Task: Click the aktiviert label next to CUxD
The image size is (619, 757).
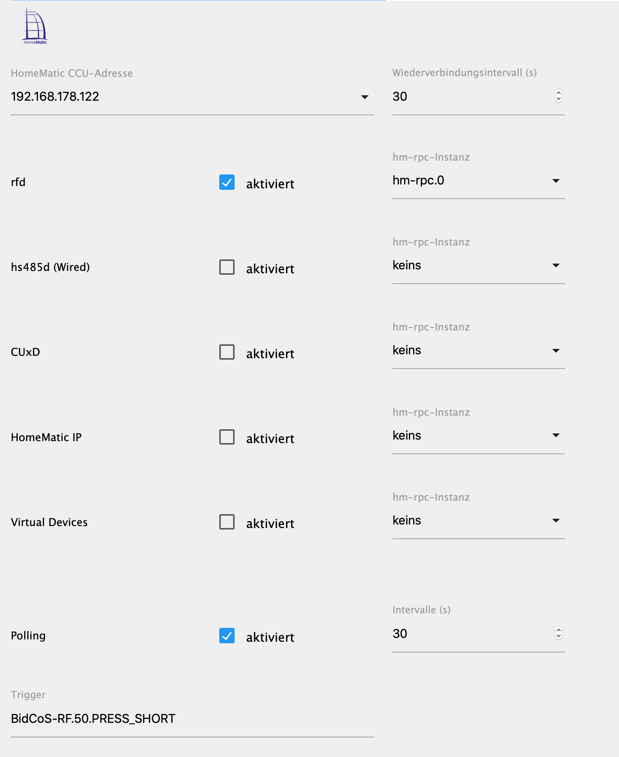Action: 270,354
